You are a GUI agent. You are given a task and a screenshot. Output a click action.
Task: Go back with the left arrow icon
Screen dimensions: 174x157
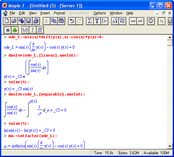coord(133,21)
